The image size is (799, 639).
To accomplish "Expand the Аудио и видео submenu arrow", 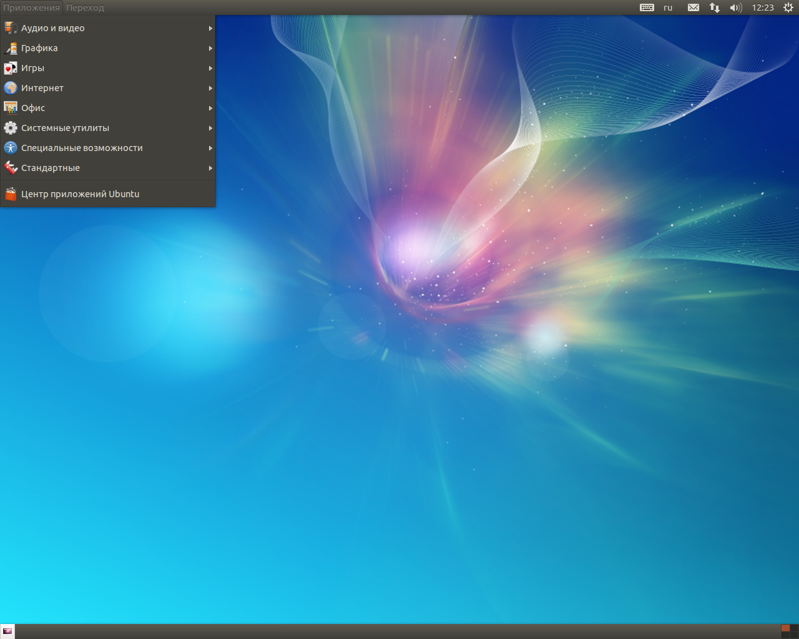I will click(210, 28).
